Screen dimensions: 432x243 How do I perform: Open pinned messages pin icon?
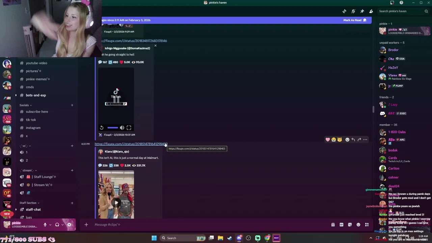coord(362,11)
